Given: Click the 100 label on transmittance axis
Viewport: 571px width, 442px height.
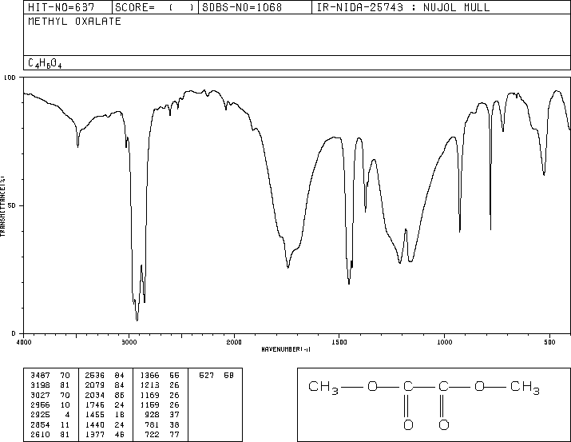Looking at the screenshot, I should pyautogui.click(x=10, y=78).
